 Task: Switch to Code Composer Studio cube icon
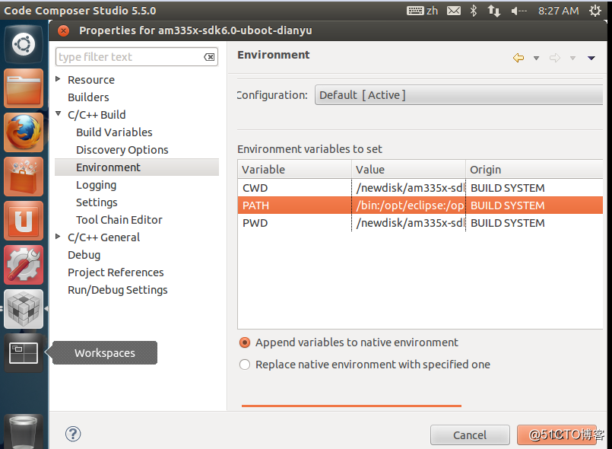coord(24,309)
